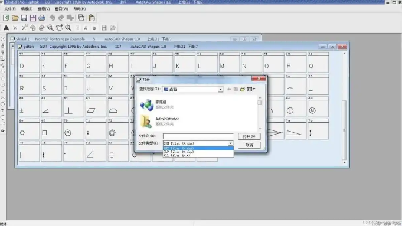This screenshot has width=402, height=226.
Task: Click the plain X delete tool icon
Action: [x=15, y=28]
